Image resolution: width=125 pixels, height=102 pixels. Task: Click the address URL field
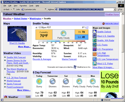(x=86, y=9)
